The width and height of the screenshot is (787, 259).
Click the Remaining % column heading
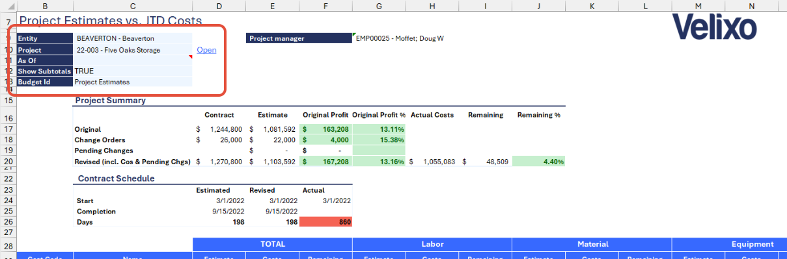click(539, 115)
